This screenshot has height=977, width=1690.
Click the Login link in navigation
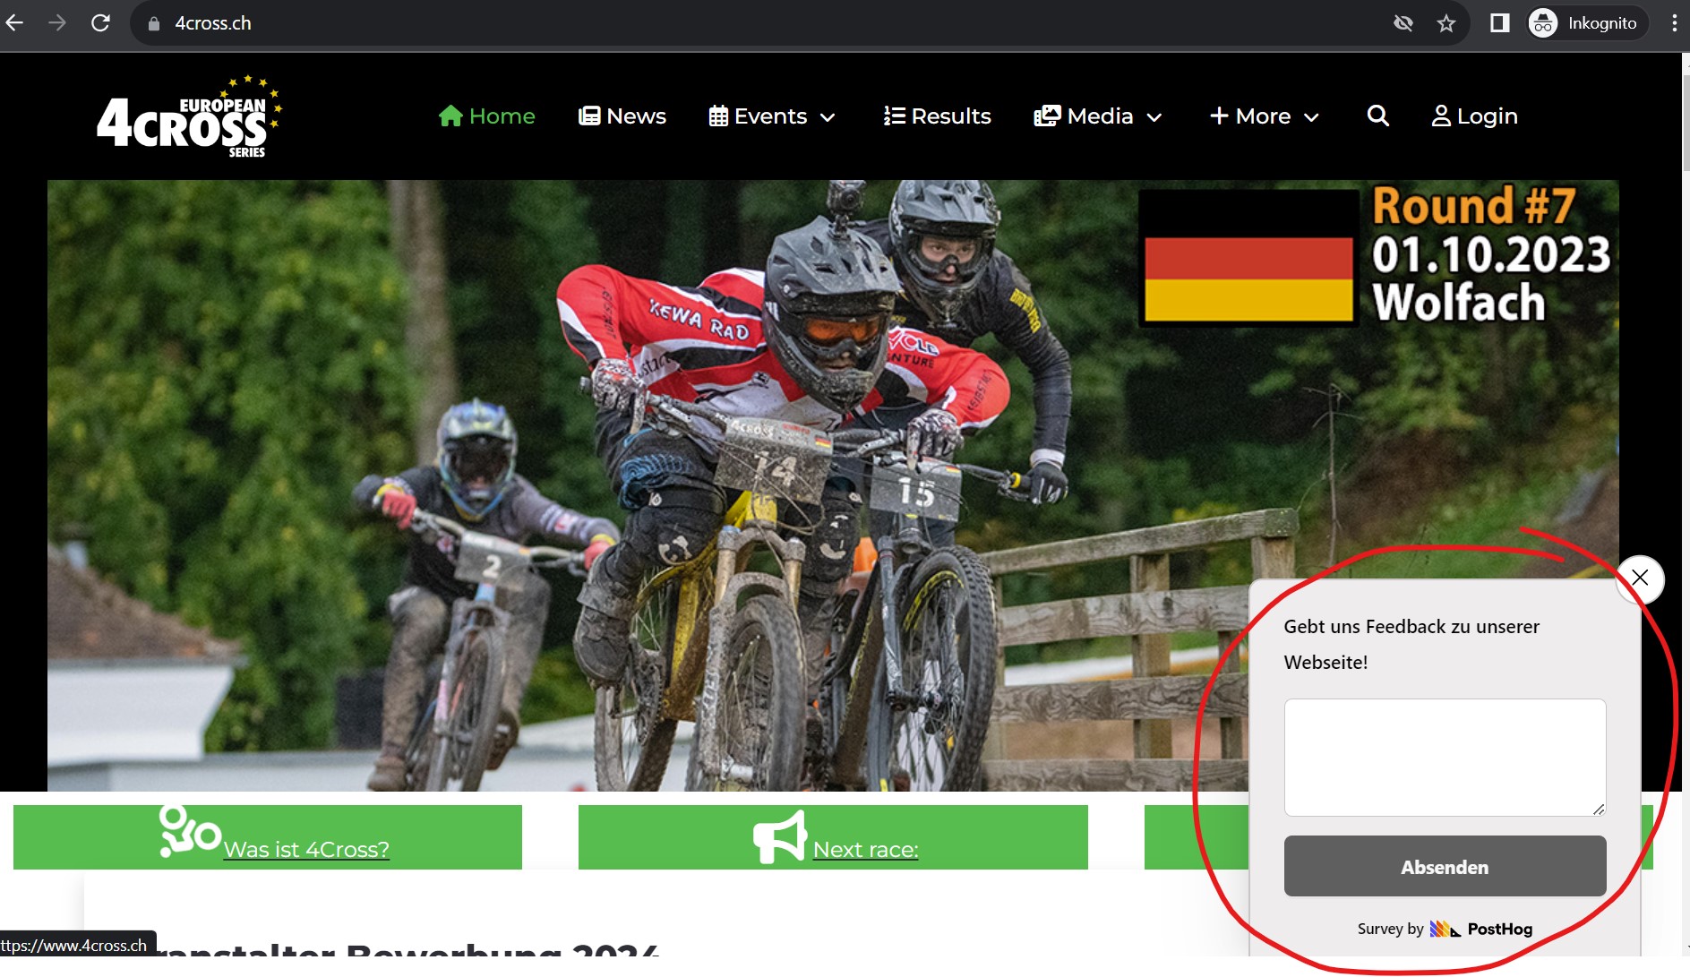(x=1474, y=116)
